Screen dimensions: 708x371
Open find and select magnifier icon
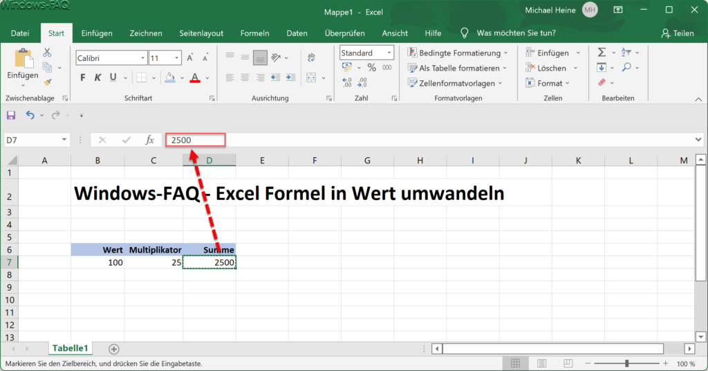tap(626, 67)
